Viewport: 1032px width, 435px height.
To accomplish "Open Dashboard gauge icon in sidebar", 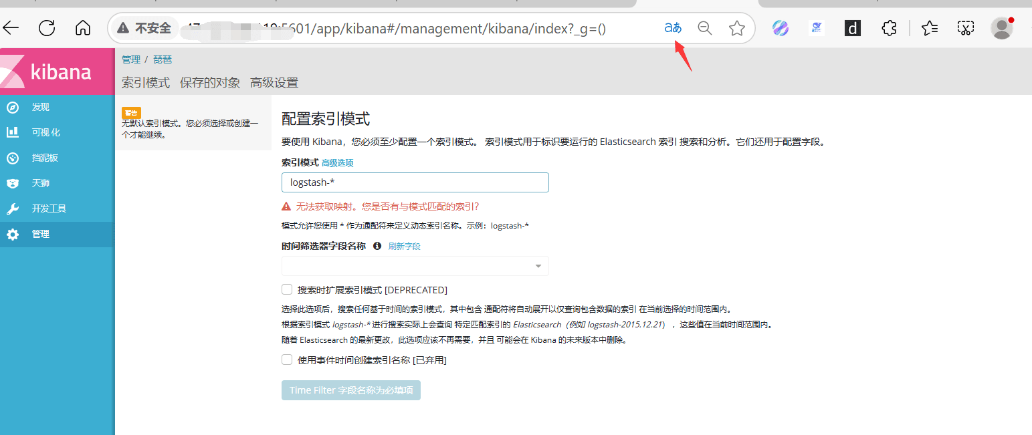I will 13,158.
